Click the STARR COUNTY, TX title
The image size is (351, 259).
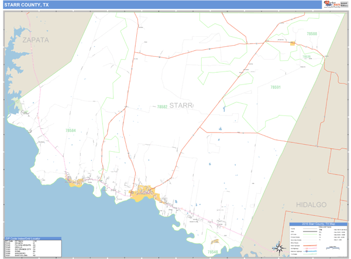[26, 5]
